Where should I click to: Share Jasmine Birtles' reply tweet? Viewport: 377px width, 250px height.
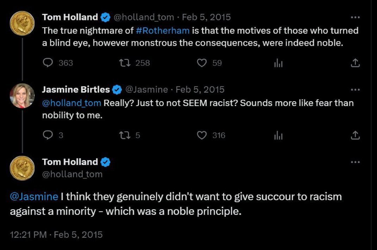pos(356,135)
